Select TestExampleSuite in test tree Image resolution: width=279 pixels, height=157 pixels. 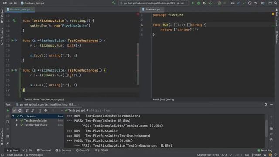tap(35, 120)
